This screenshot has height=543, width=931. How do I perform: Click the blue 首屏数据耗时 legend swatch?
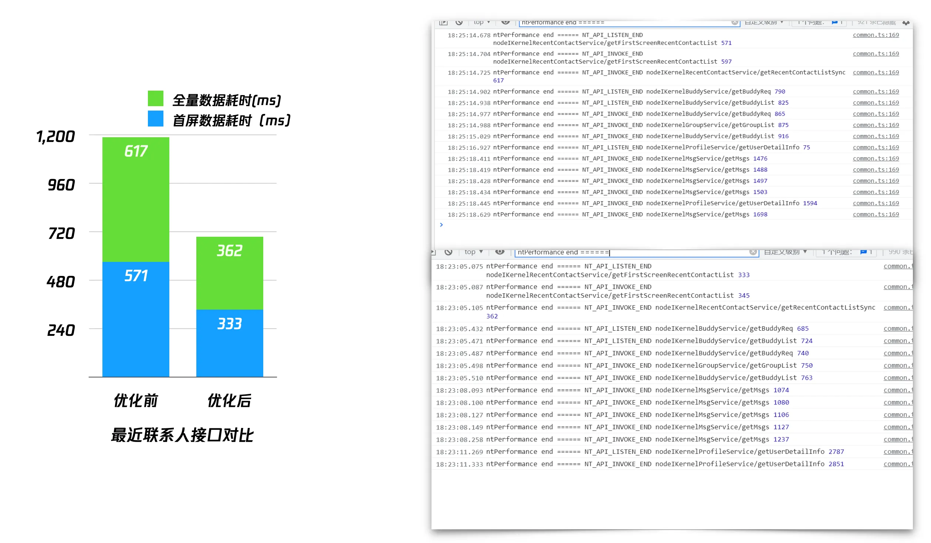155,119
